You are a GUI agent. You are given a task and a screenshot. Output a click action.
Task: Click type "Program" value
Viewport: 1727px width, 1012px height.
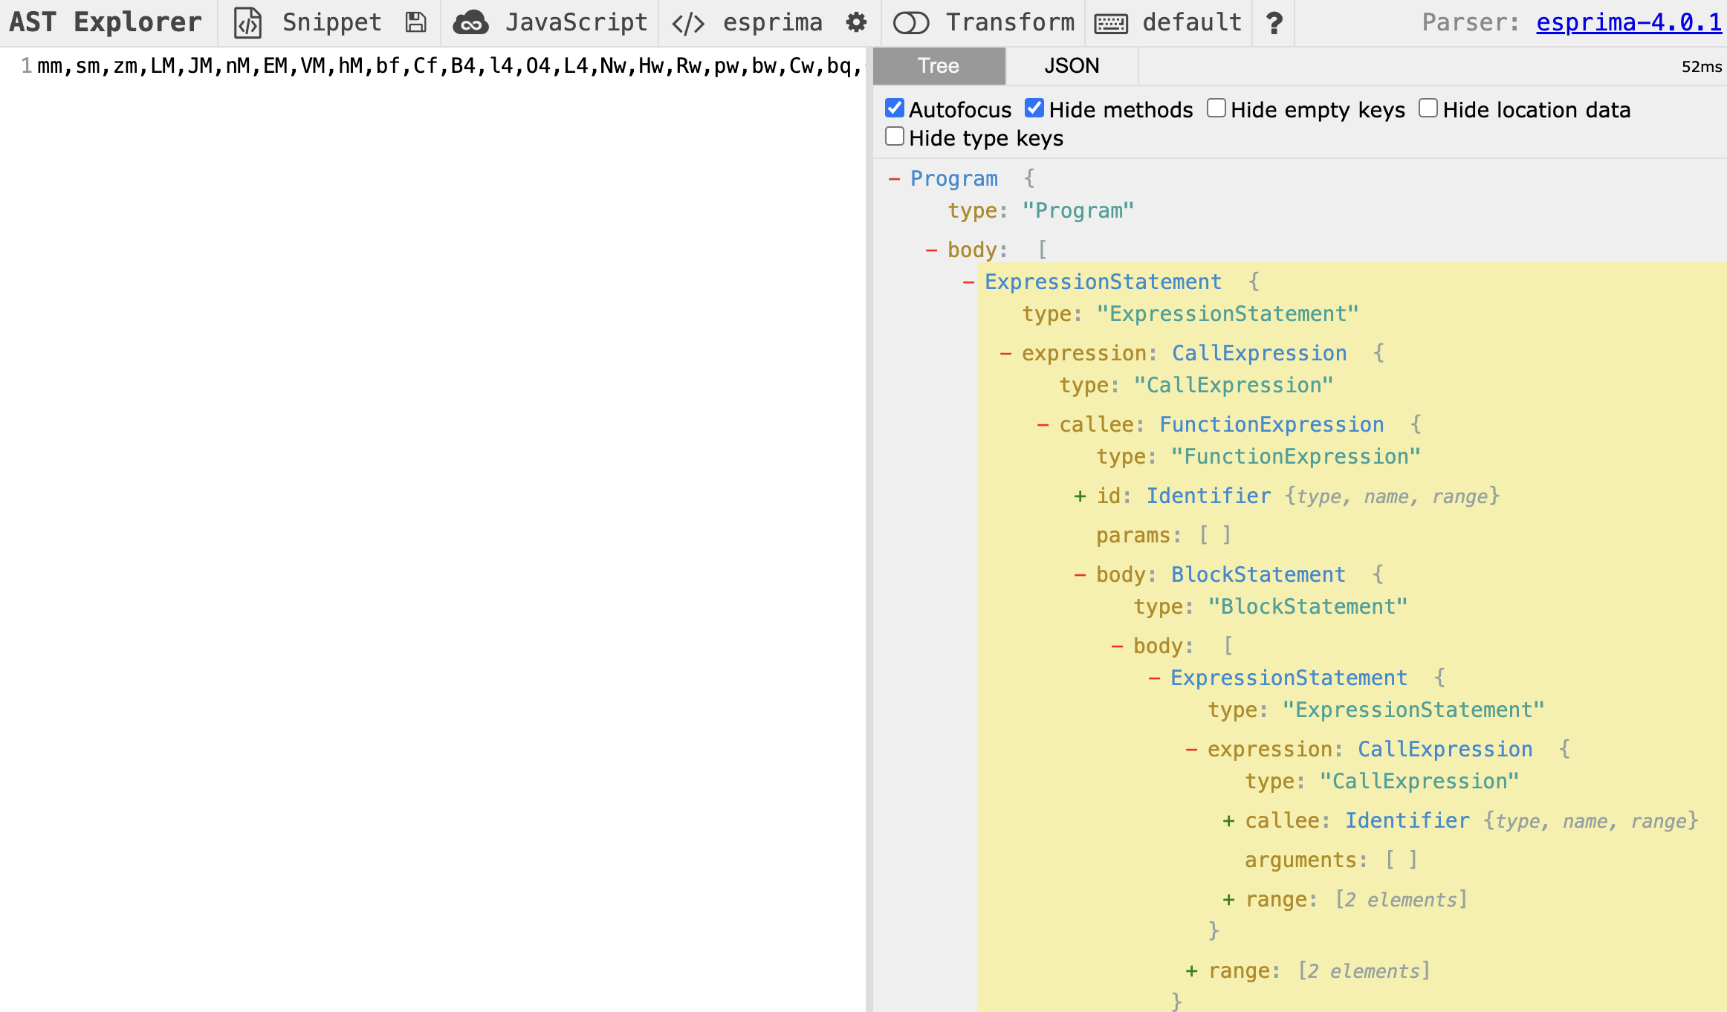[1078, 210]
